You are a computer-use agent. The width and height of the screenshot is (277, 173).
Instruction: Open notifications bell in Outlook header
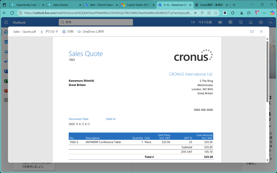coord(251,22)
